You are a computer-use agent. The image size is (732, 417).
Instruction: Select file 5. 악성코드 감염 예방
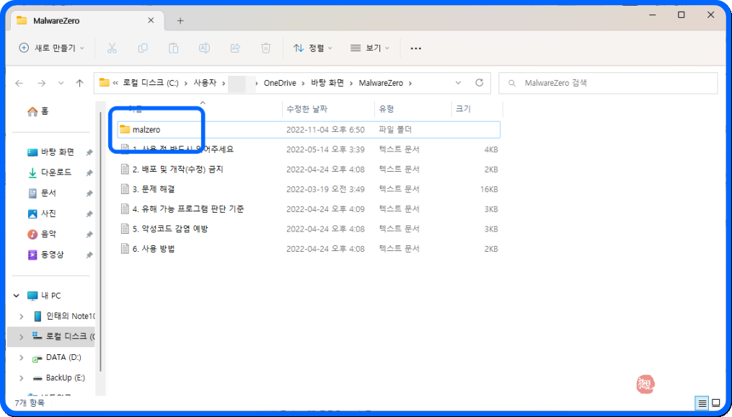click(309, 229)
